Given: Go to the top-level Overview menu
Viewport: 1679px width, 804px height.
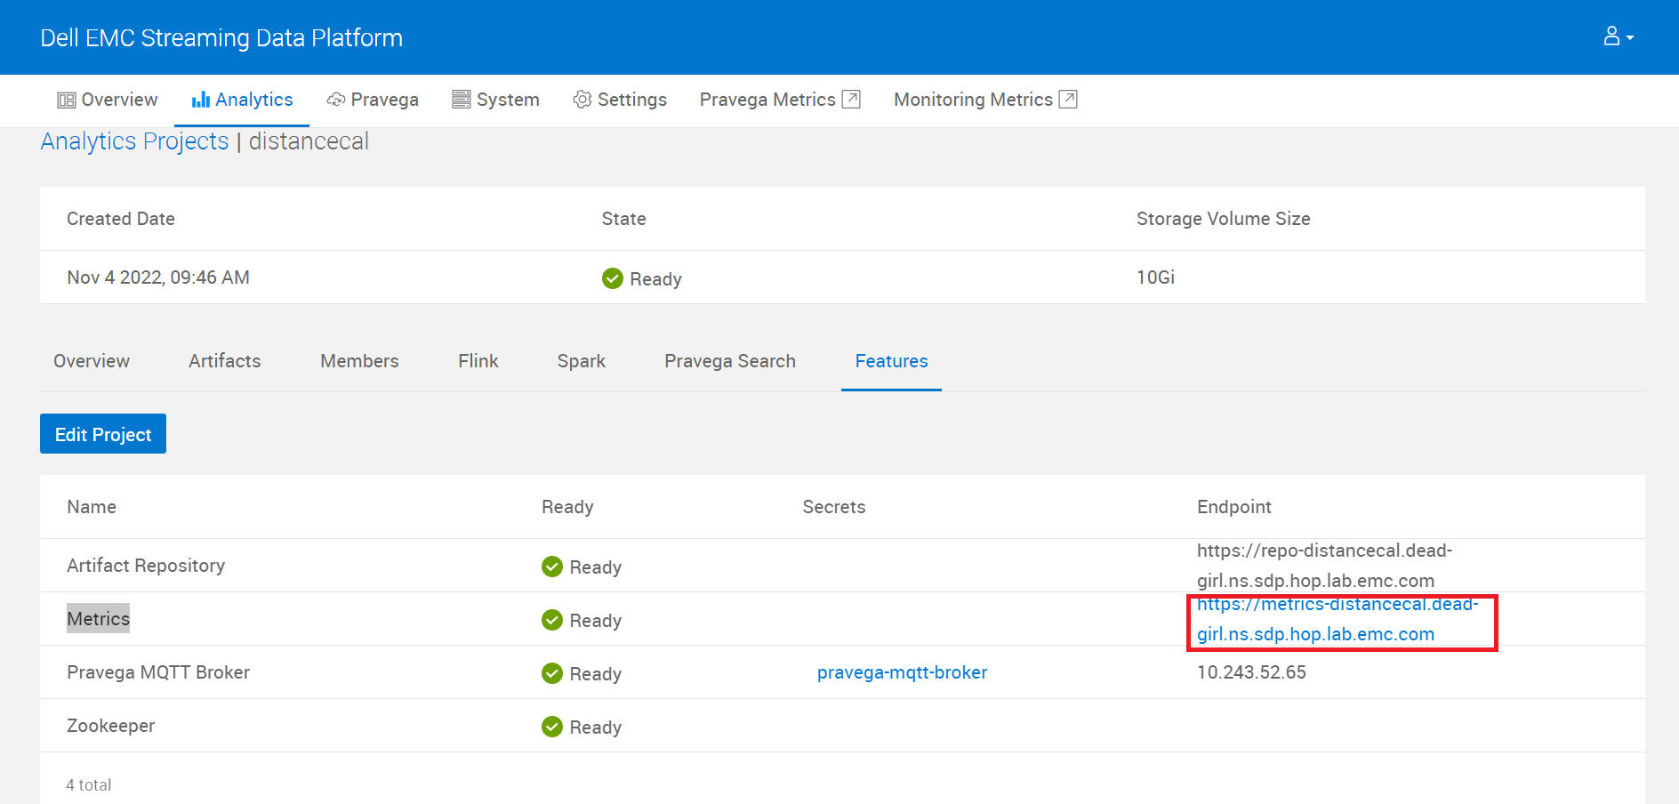Looking at the screenshot, I should 108,100.
